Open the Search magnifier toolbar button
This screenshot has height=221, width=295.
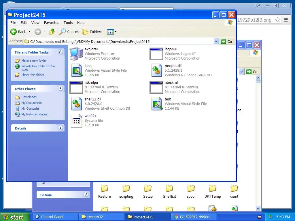click(69, 32)
